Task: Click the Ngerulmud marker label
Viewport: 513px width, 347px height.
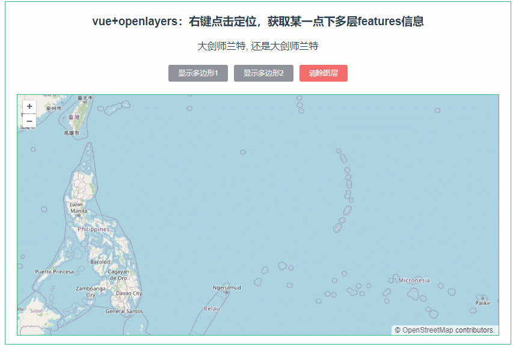Action: pos(227,286)
